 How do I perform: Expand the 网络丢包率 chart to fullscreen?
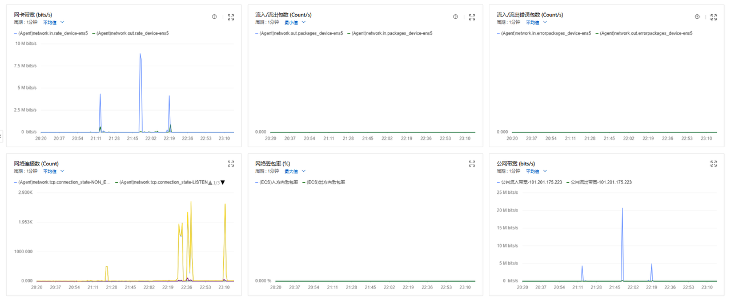coord(472,163)
